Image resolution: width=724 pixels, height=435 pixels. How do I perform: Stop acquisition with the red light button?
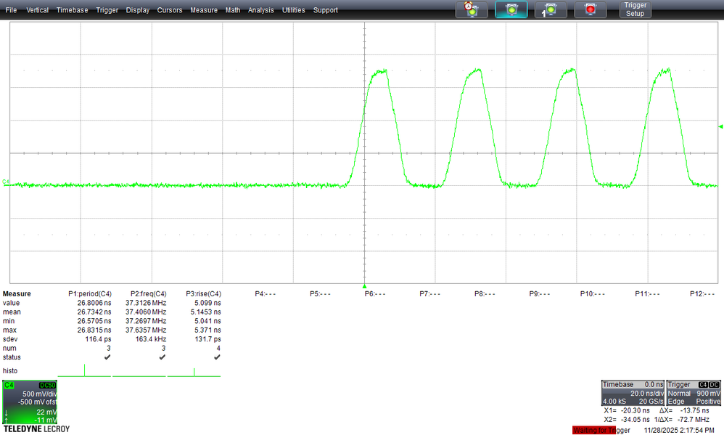tap(590, 9)
